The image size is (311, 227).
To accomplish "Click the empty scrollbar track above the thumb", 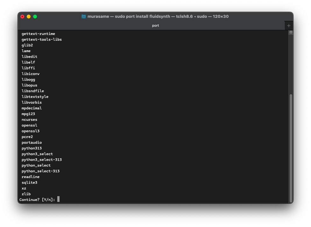I will pos(291,64).
